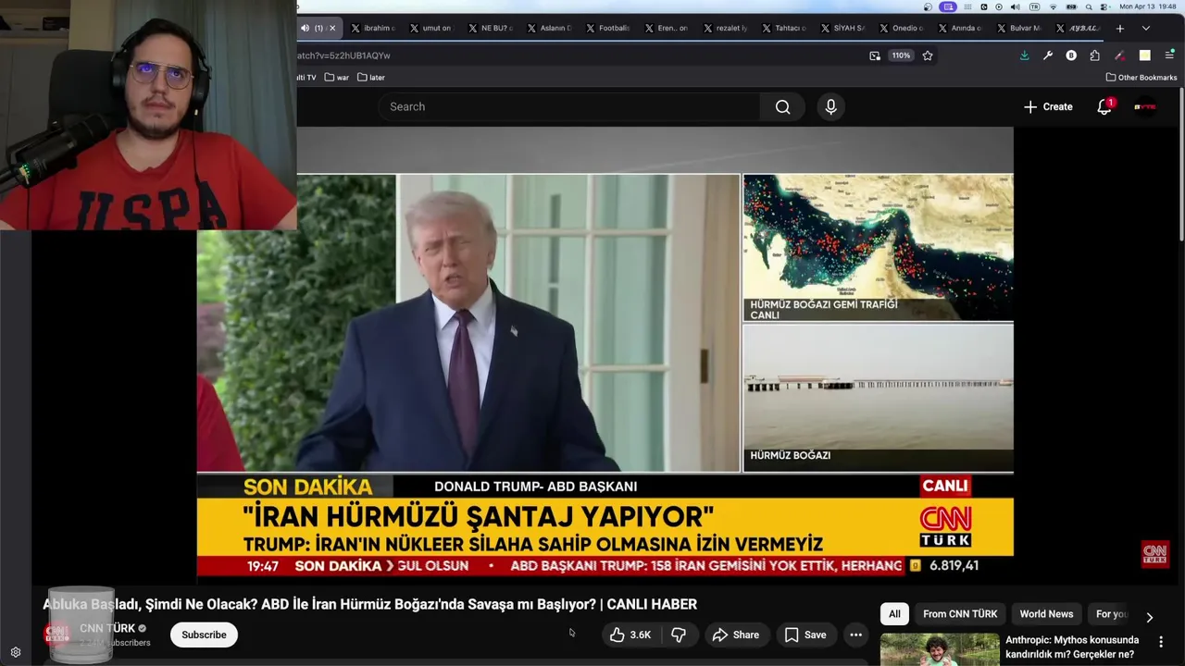Bookmark this page with the star icon
This screenshot has width=1185, height=666.
point(928,55)
